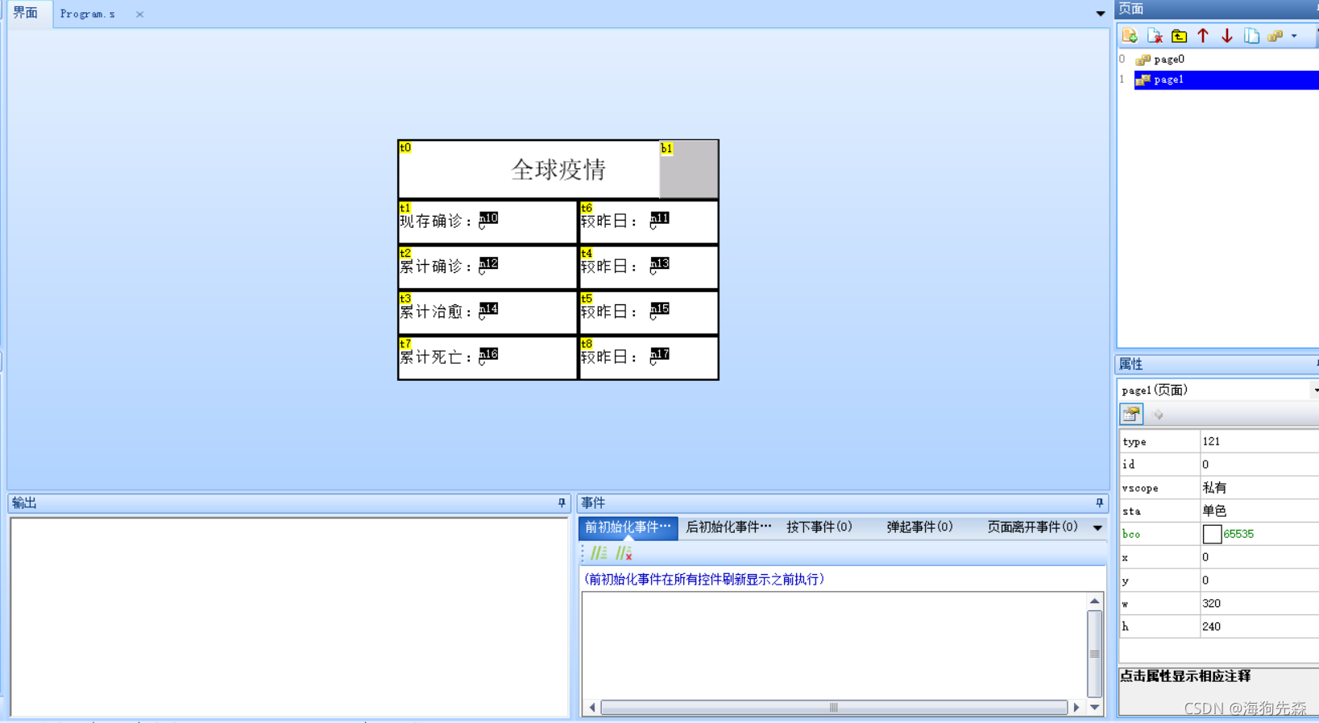This screenshot has height=723, width=1319.
Task: Select the t6 较昨日 text control
Action: (649, 221)
